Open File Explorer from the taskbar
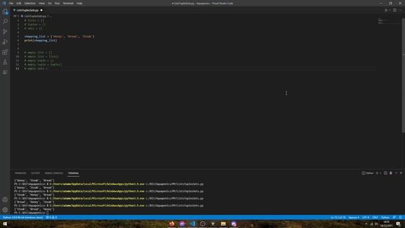Image resolution: width=405 pixels, height=228 pixels. [223, 224]
